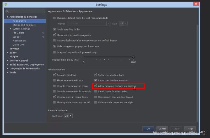This screenshot has width=210, height=138.
Task: Toggle Hide navigation popups on focus loss
Action: (54, 46)
